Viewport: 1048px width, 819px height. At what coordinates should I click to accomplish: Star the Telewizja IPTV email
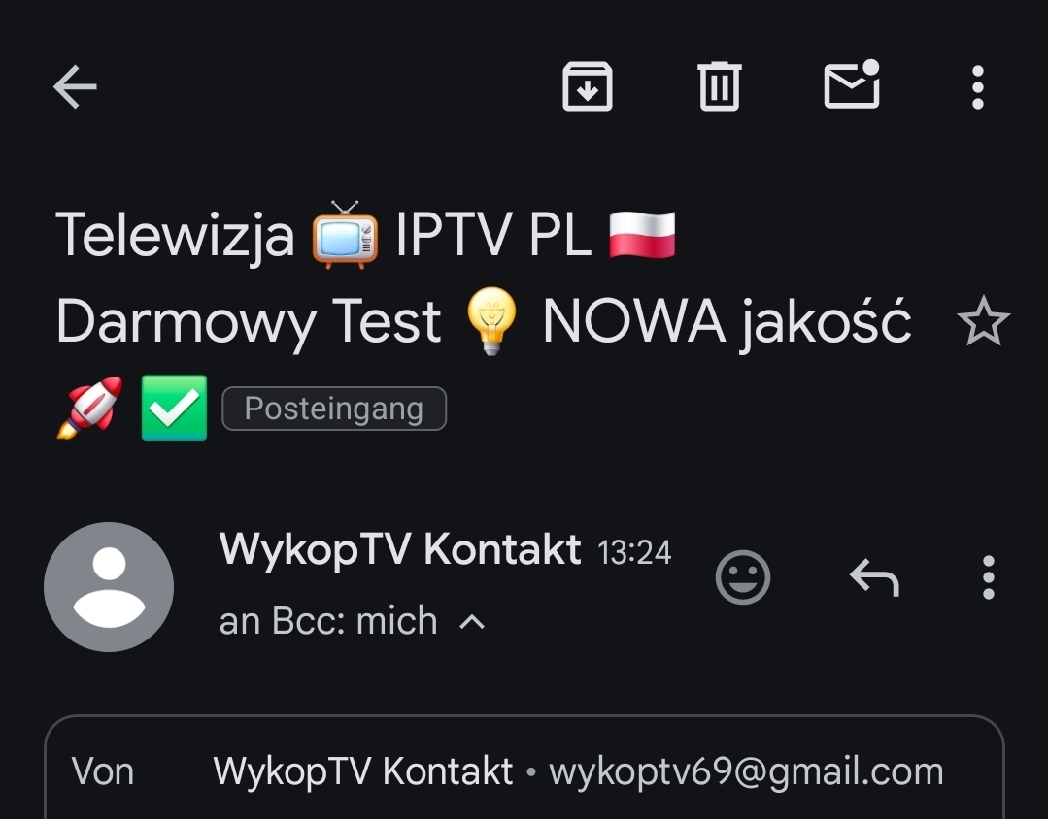983,321
